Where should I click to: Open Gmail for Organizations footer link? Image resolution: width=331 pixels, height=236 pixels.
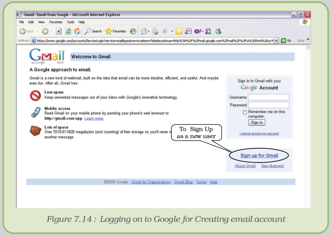[x=151, y=182]
